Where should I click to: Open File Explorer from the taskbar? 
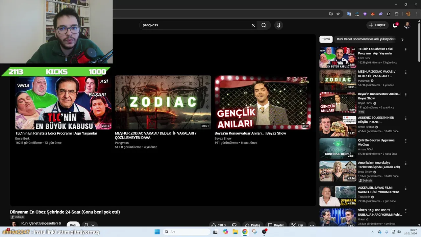[235, 232]
